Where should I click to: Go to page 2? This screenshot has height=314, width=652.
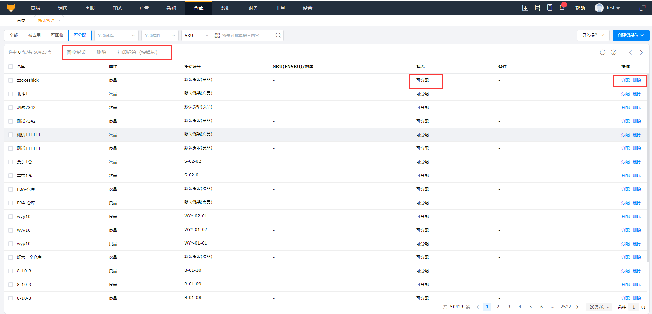pos(498,307)
